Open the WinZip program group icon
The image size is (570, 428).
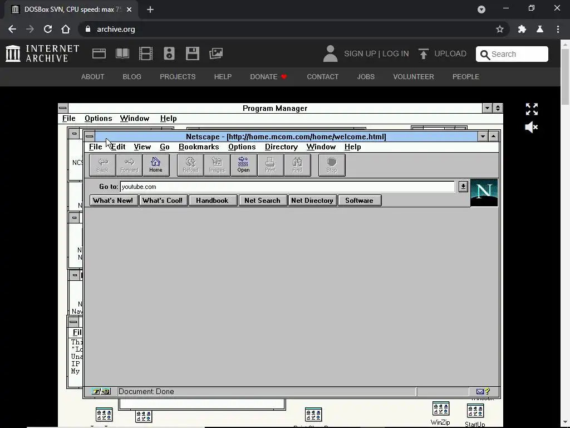(441, 414)
